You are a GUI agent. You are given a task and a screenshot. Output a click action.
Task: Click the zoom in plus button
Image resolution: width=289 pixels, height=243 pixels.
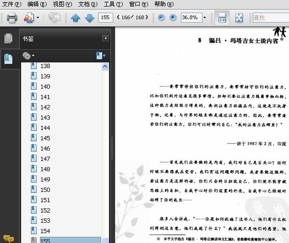pos(173,18)
